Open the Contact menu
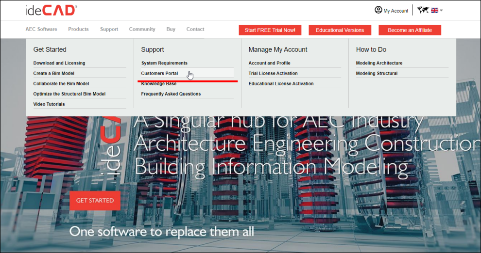 click(x=195, y=30)
